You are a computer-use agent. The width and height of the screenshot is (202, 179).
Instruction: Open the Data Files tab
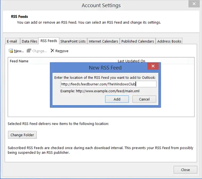[x=29, y=41]
